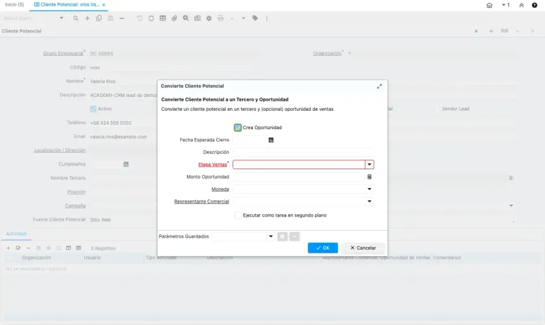Add new Actividad record plus icon

click(8, 248)
